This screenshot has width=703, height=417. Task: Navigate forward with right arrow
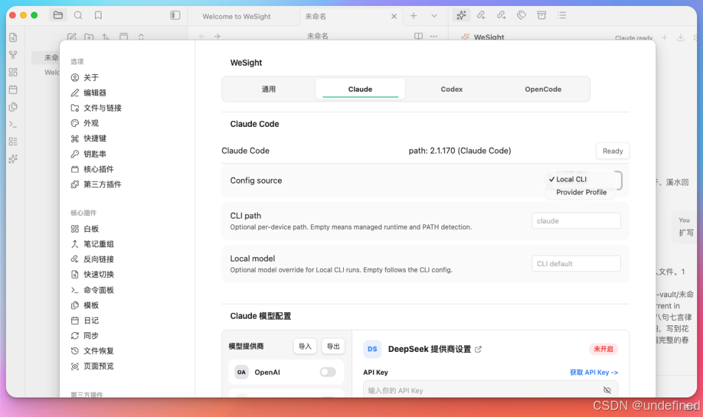pos(217,36)
